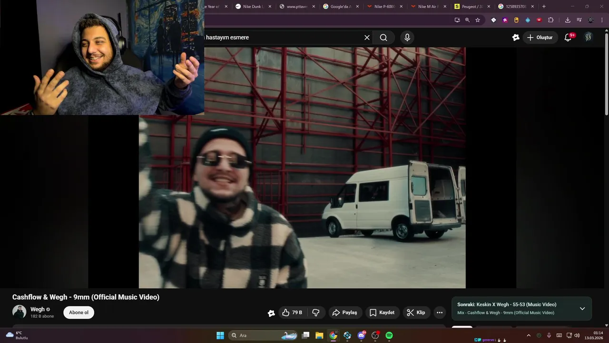Open browser zoom magnifier icon
609x343 pixels.
[467, 20]
